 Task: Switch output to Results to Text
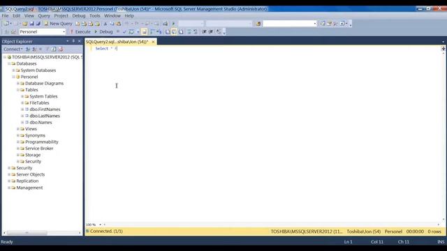pyautogui.click(x=168, y=31)
